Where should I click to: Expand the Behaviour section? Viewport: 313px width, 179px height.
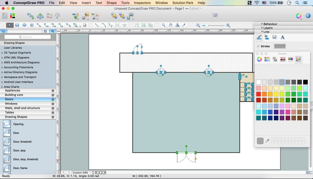262,24
